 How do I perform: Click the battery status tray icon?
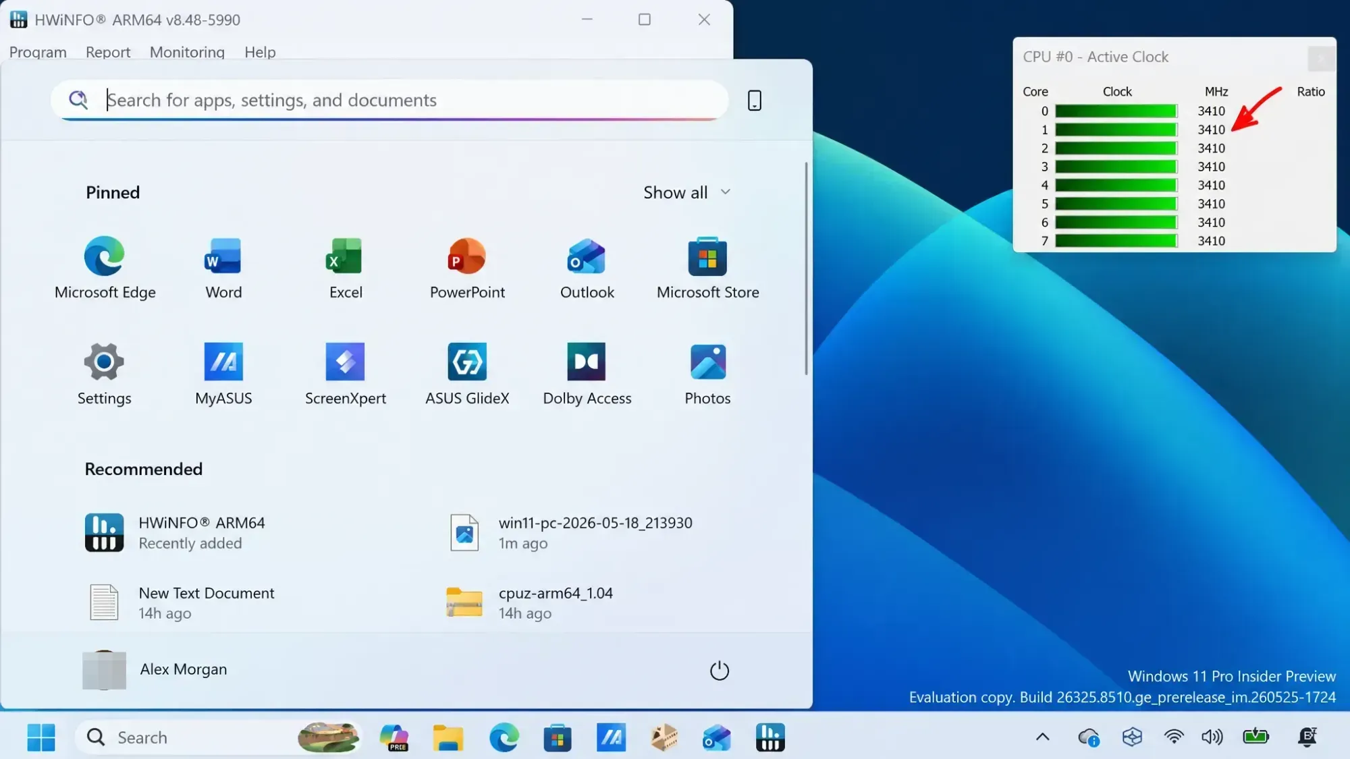click(1255, 736)
